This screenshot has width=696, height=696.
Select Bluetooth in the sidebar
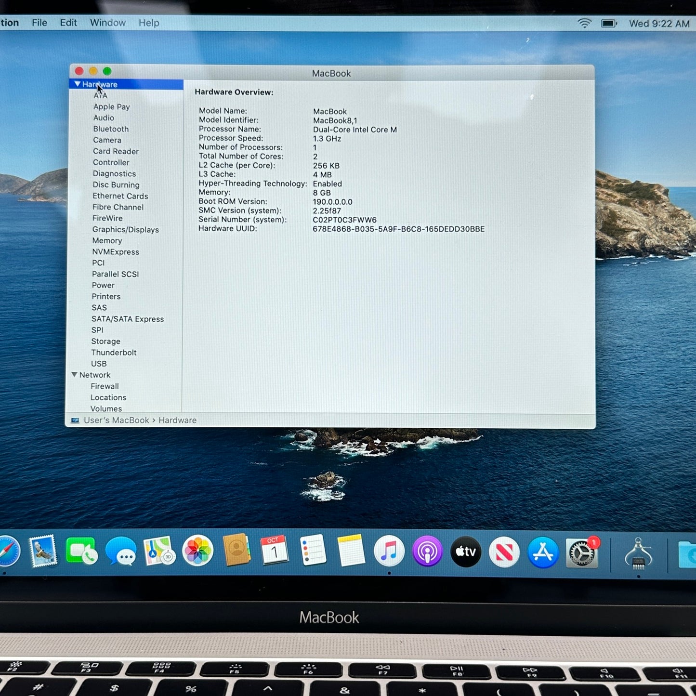111,129
